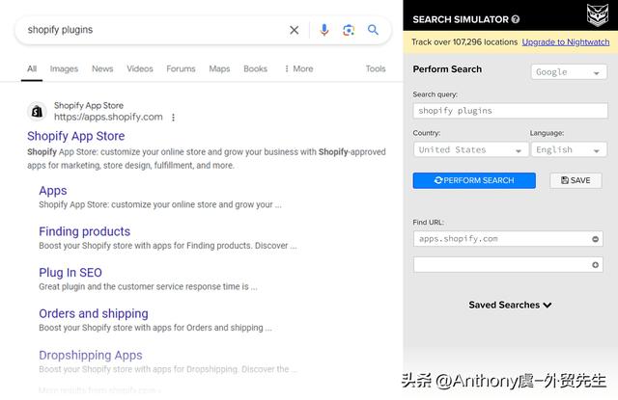Focus the Find URL field with apps.shopify.com

pyautogui.click(x=508, y=239)
